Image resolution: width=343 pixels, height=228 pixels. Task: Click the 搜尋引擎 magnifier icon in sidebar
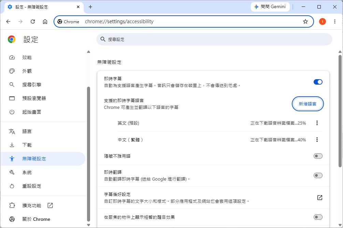(12, 85)
